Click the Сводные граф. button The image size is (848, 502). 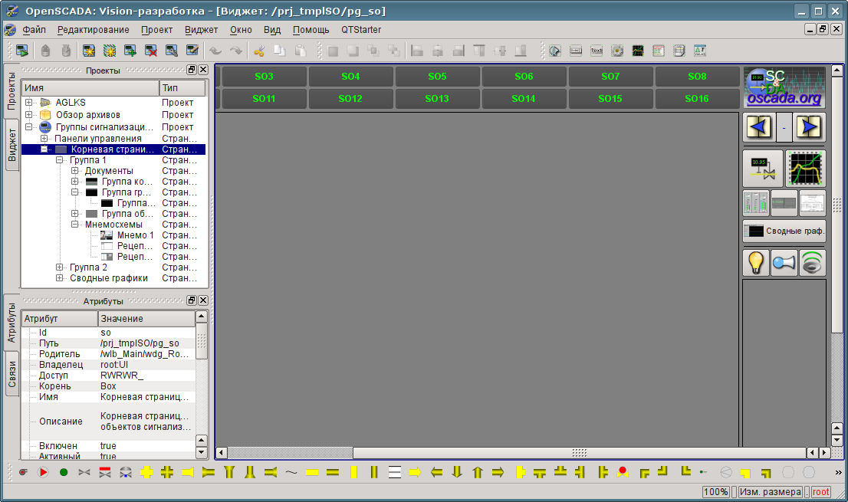(784, 231)
